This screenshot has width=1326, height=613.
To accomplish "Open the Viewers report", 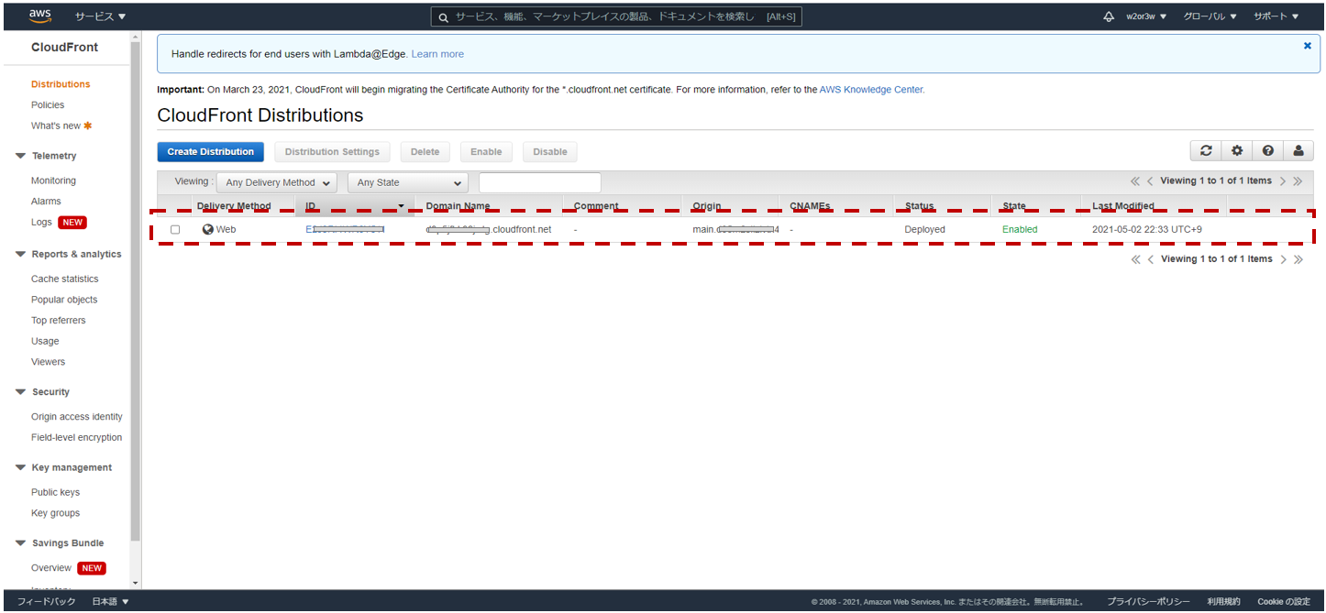I will tap(48, 362).
